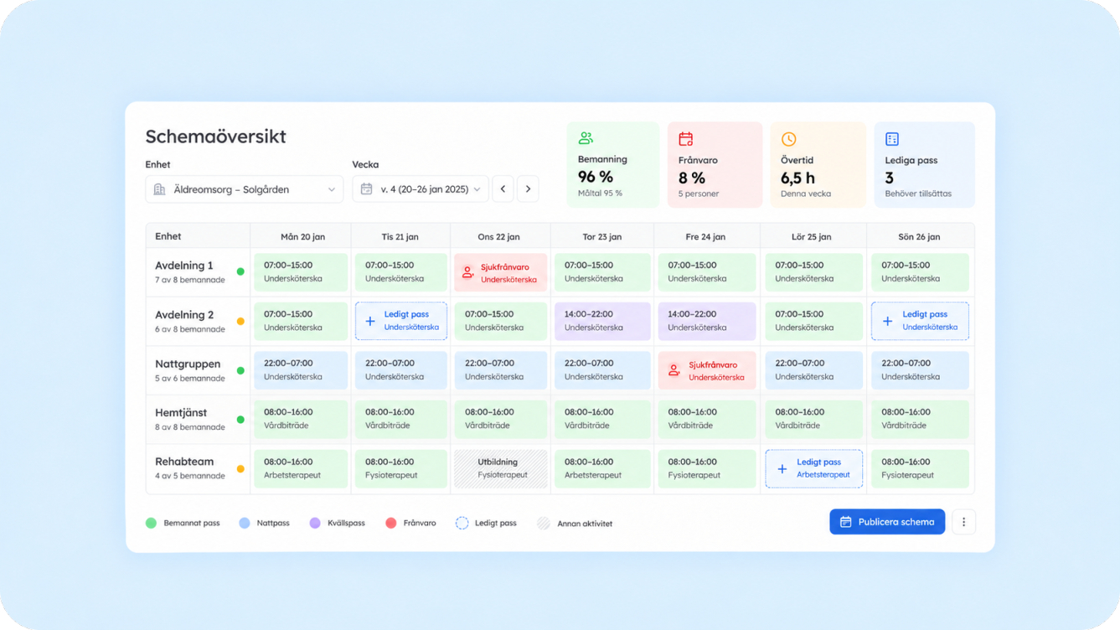Click plus icon in Avdelning 2 Tuesday slot

[x=370, y=321]
